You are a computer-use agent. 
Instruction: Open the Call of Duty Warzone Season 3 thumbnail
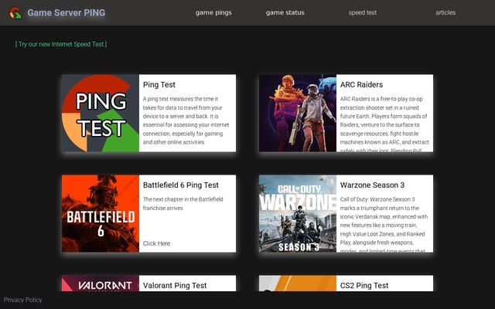(298, 213)
